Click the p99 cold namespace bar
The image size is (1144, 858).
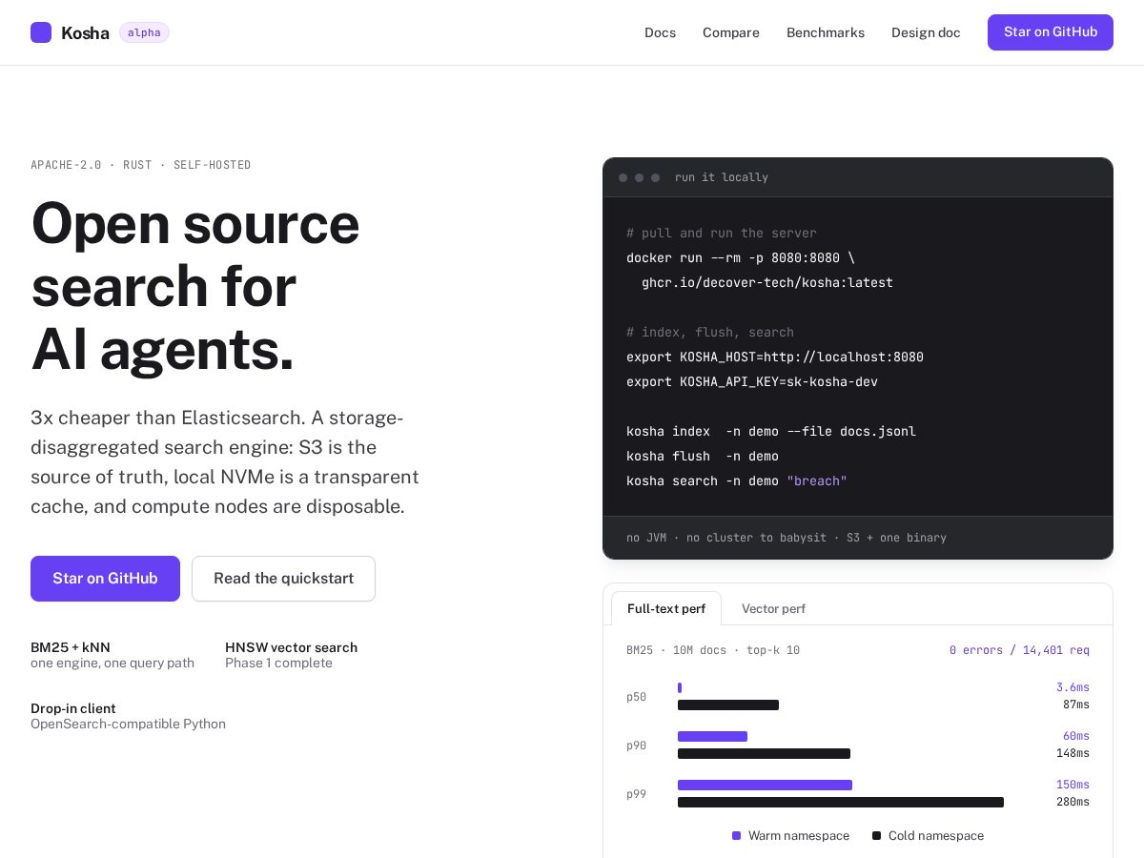coord(841,803)
